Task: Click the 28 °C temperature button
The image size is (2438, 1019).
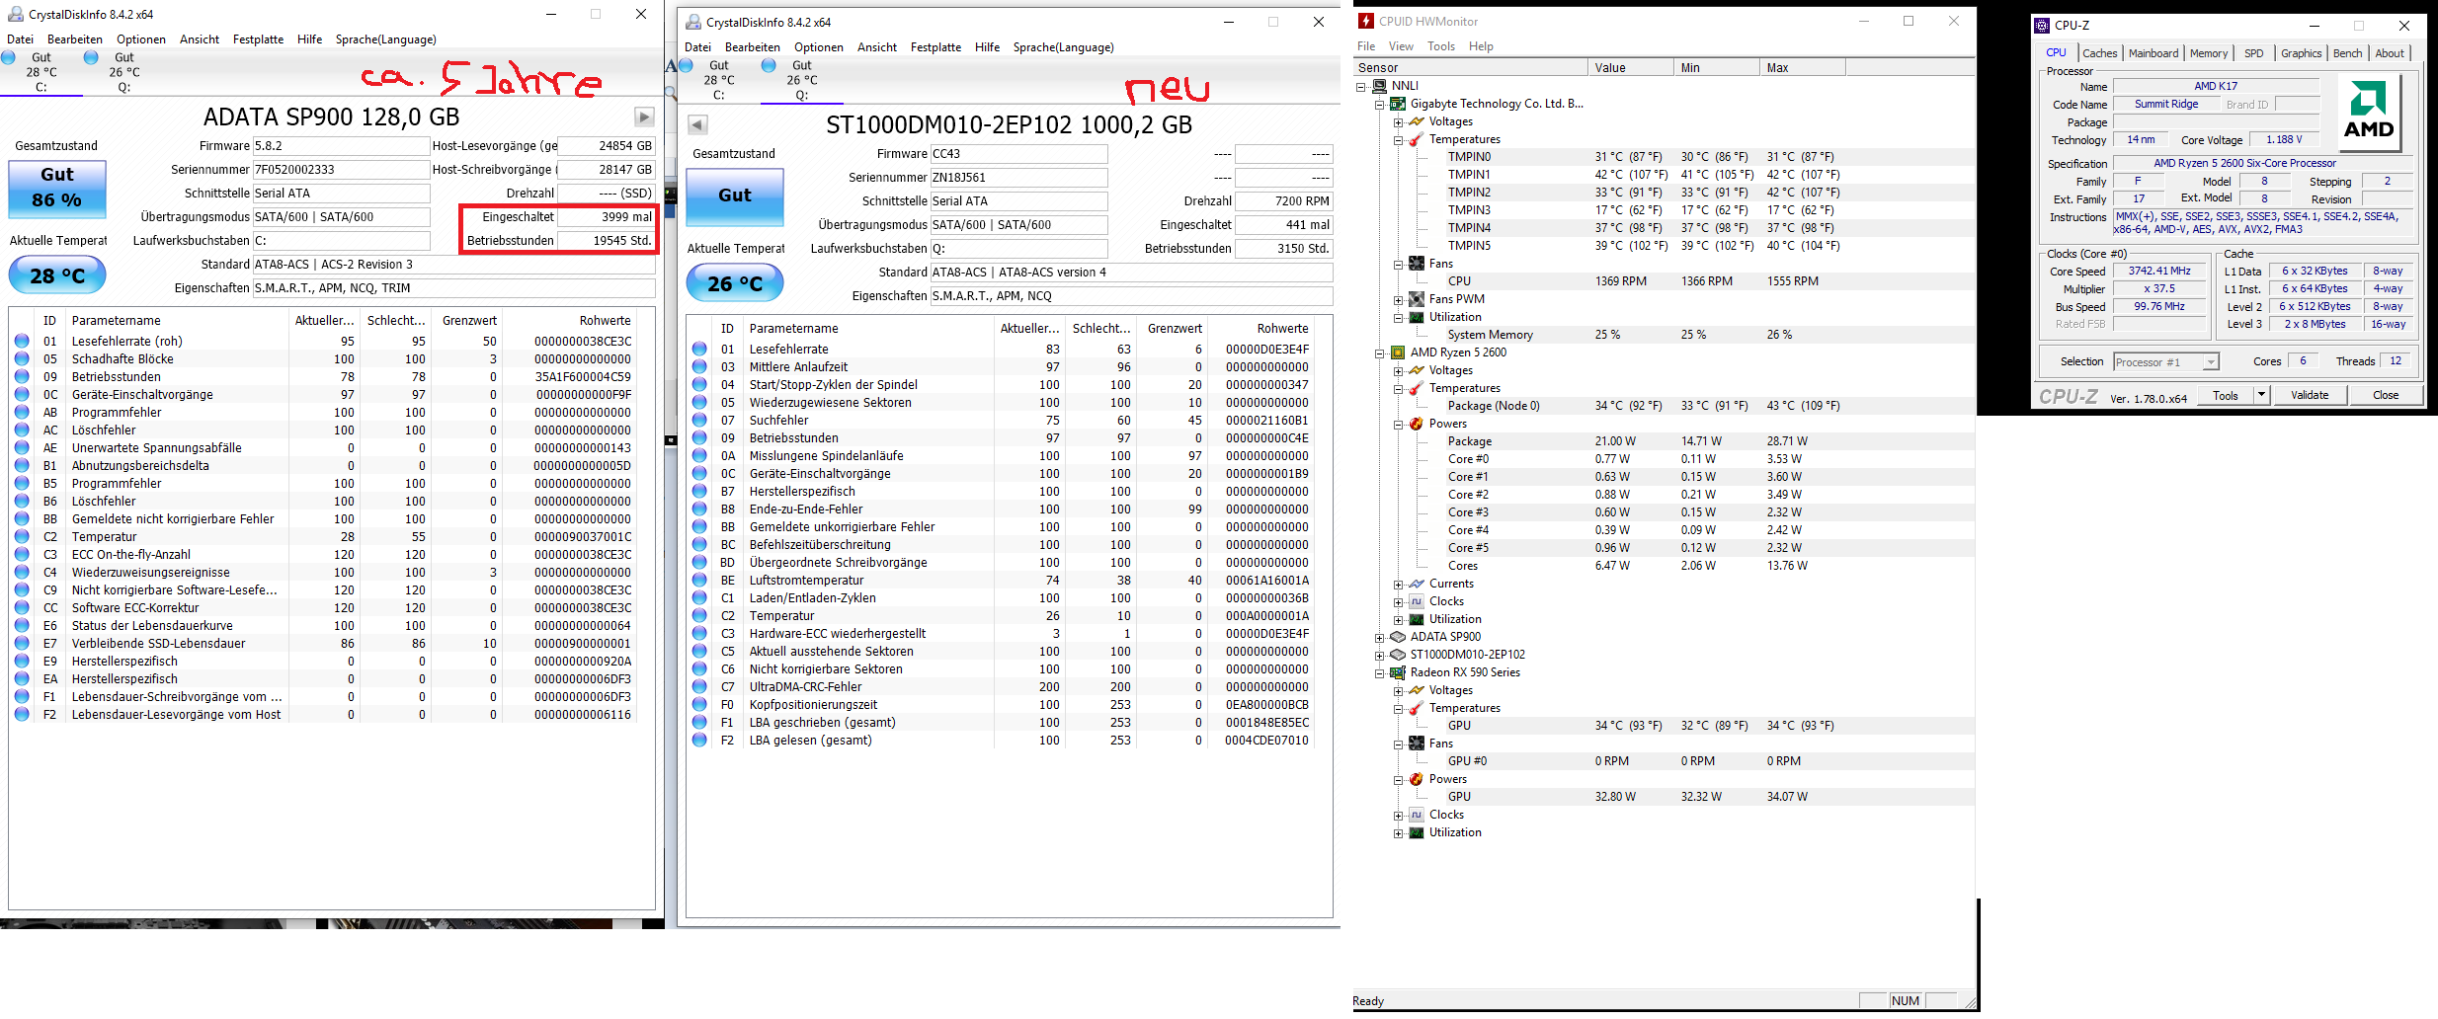Action: [57, 275]
